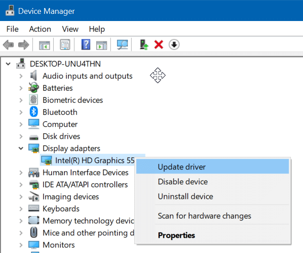This screenshot has height=253, width=303.
Task: Expand the Bluetooth category
Action: (21, 112)
